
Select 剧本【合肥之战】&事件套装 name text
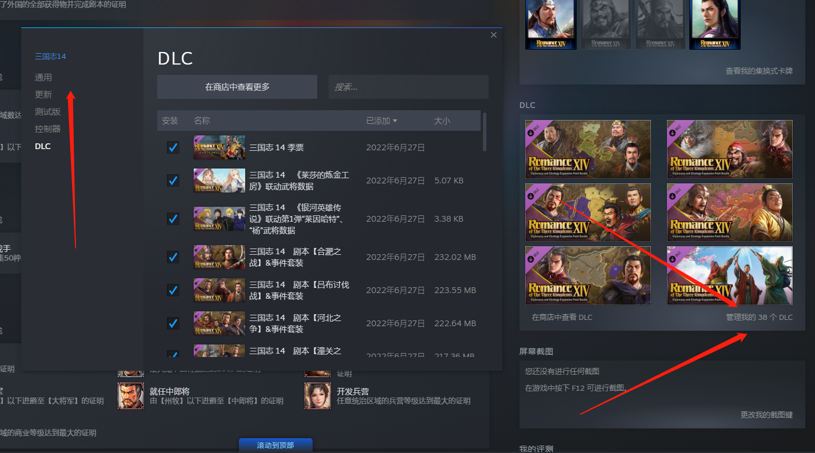click(295, 257)
